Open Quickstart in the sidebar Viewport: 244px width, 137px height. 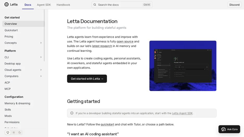click(11, 30)
